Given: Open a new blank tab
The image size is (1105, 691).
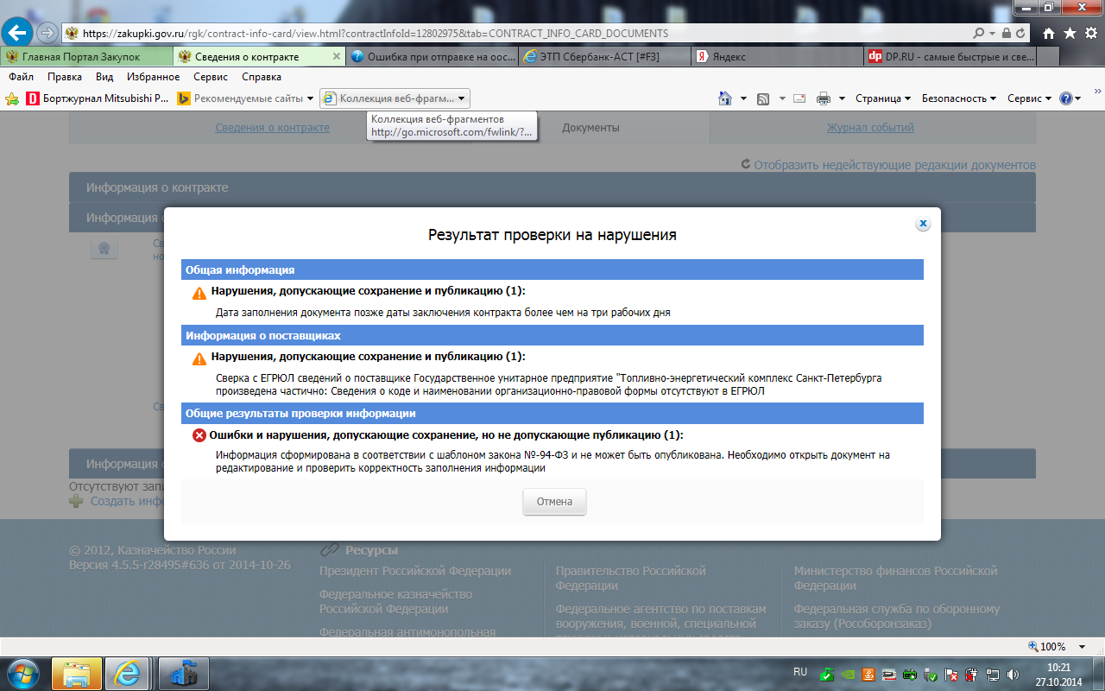Looking at the screenshot, I should coord(1048,57).
